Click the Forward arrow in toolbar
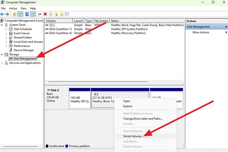228x152 pixels. click(x=7, y=14)
